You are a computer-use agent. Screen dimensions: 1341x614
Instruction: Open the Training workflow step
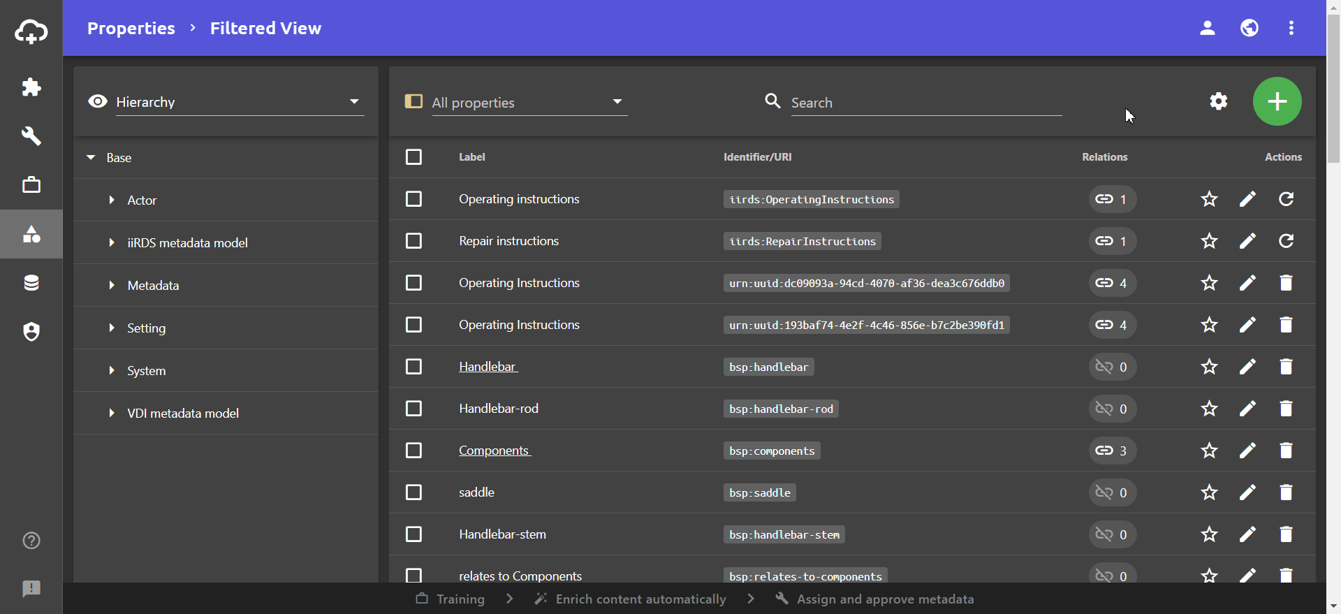point(450,599)
